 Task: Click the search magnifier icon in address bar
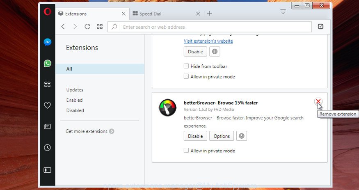tap(114, 27)
